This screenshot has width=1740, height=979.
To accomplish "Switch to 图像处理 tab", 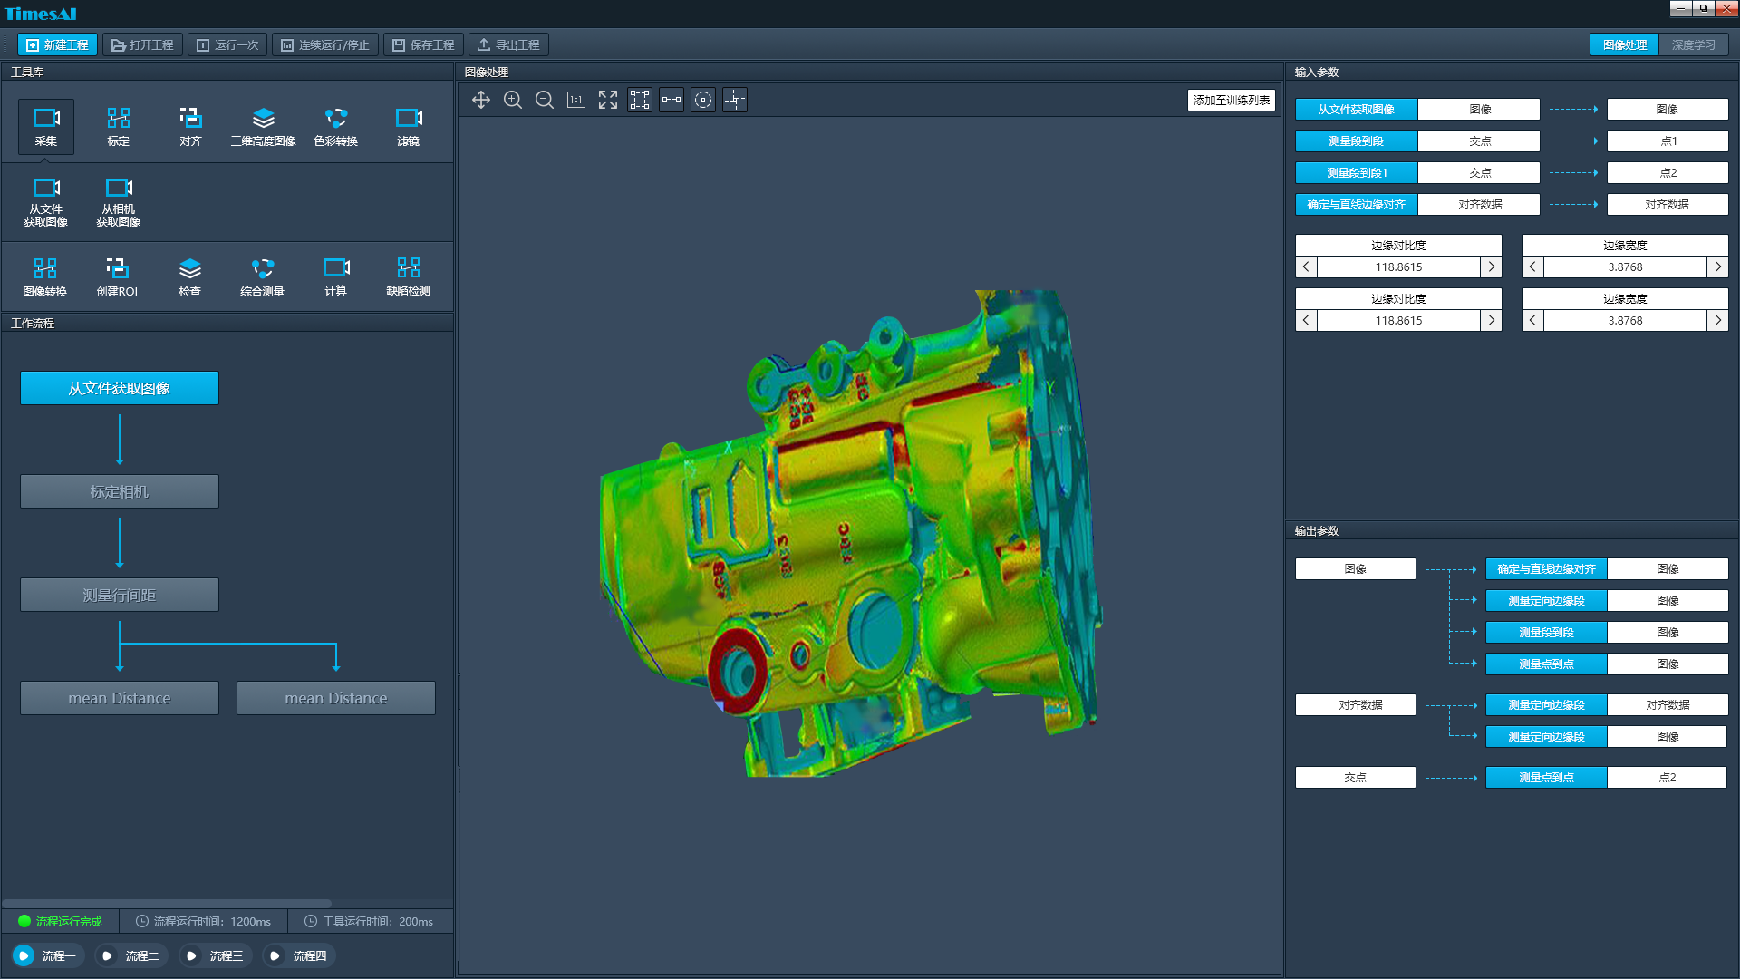I will [x=1624, y=44].
